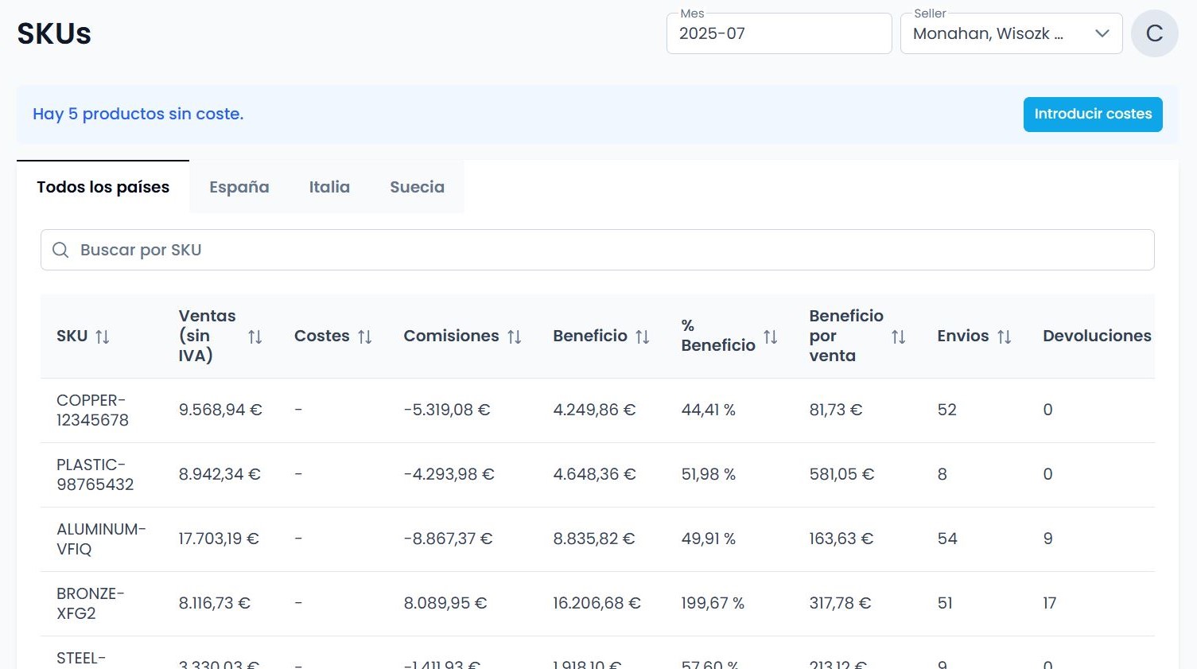Sort by Costes column icon
The height and width of the screenshot is (669, 1197).
click(365, 336)
